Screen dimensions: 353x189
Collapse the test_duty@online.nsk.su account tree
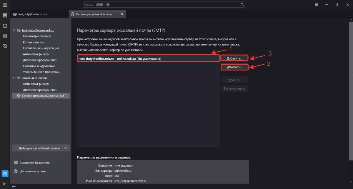(14, 30)
